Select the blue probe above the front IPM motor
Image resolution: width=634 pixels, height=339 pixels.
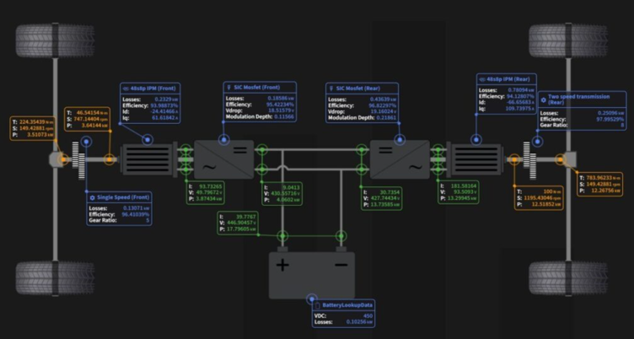point(148,140)
